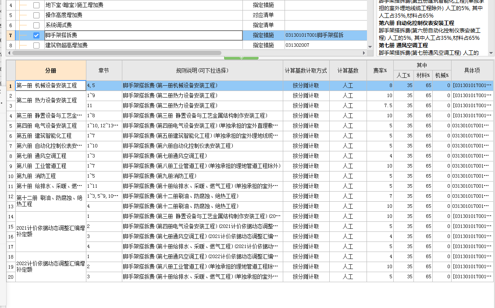The image size is (495, 308).
Task: Check the 建筑物超高增加费 checkbox
Action: click(x=36, y=45)
